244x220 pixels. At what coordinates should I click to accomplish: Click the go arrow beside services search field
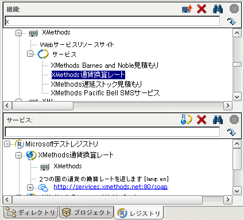click(x=231, y=132)
